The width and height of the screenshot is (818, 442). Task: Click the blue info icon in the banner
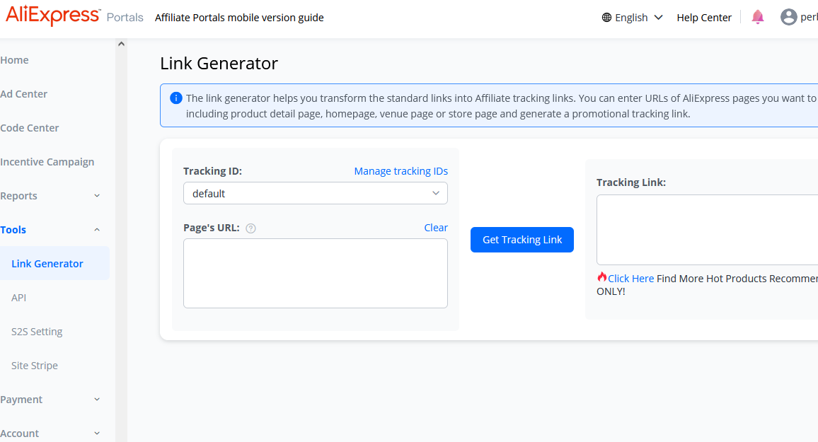point(175,98)
